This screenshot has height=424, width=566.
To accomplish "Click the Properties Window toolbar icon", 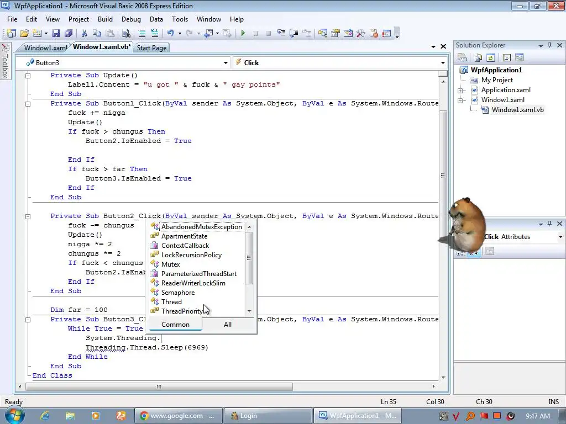I will 336,33.
